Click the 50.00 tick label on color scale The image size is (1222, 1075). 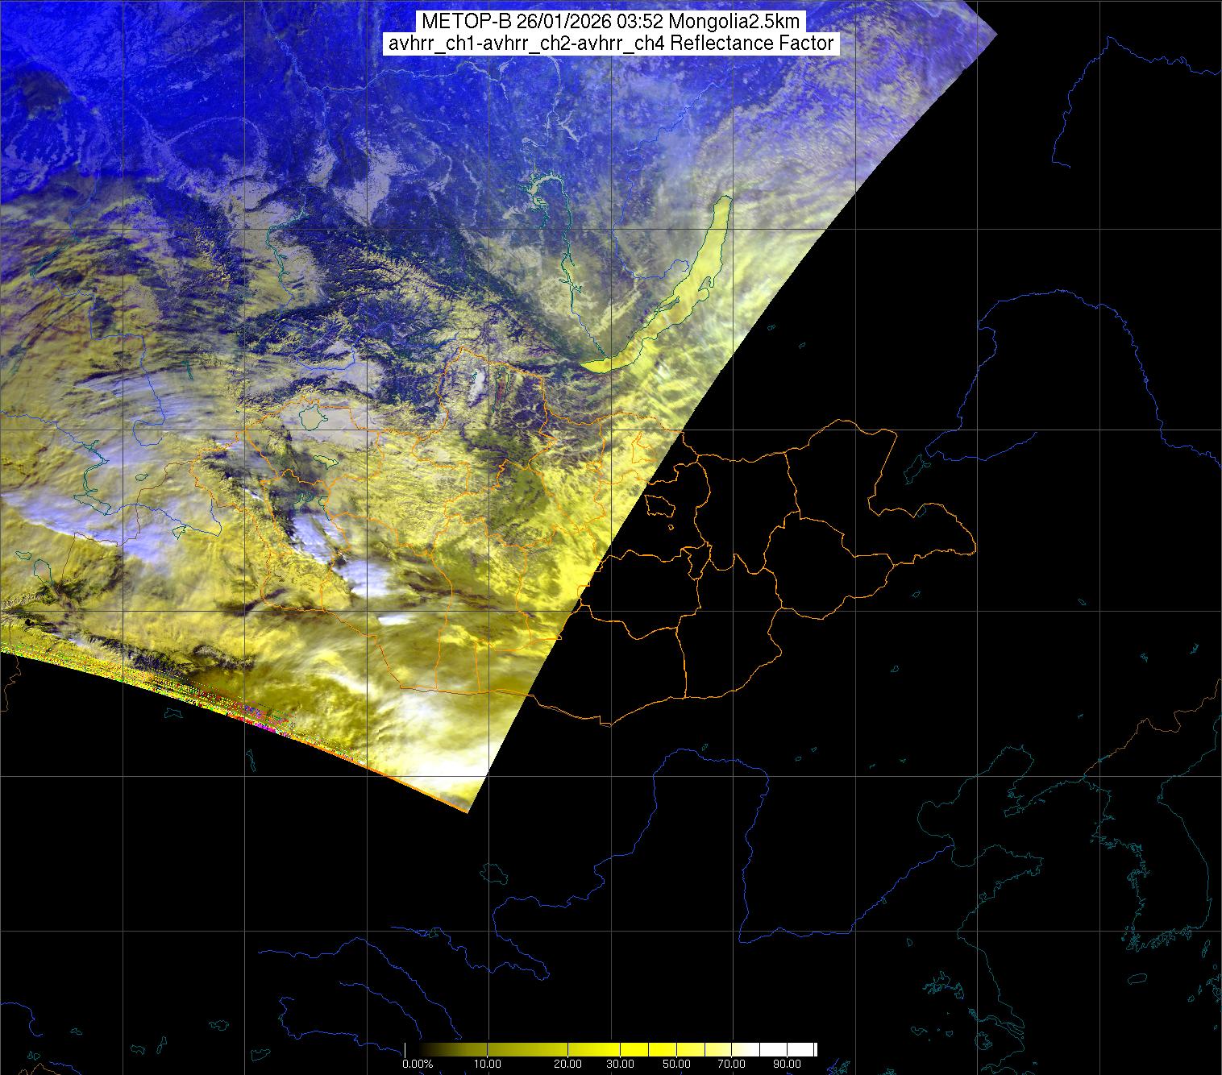677,1065
